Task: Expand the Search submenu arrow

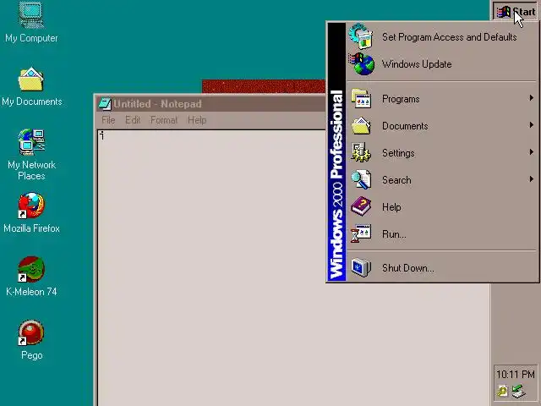Action: [532, 178]
